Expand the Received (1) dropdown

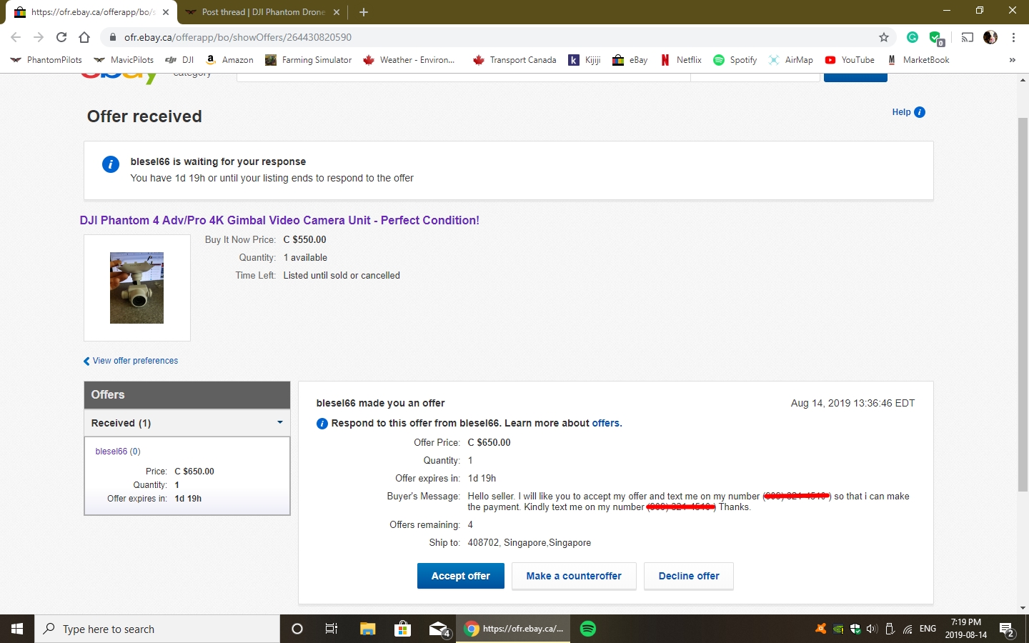pos(187,423)
